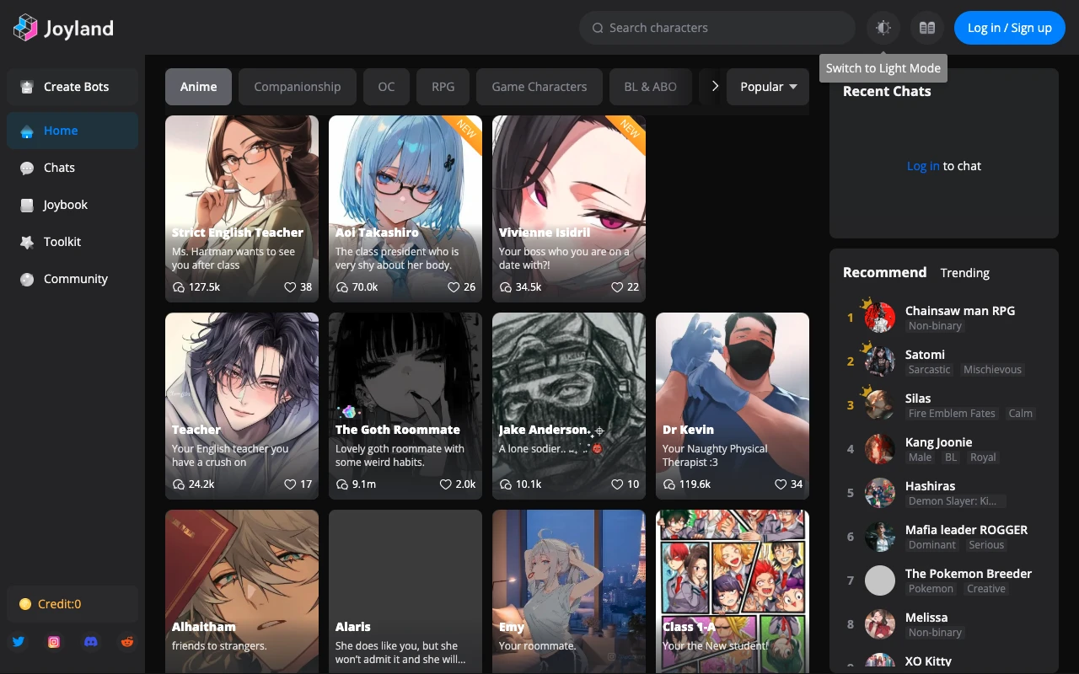Focus the Search characters field
Viewport: 1079px width, 674px height.
pos(717,28)
